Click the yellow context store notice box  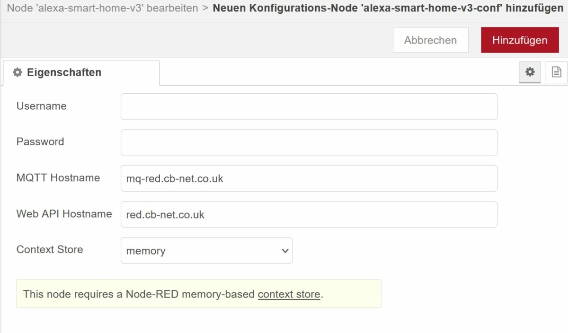199,294
